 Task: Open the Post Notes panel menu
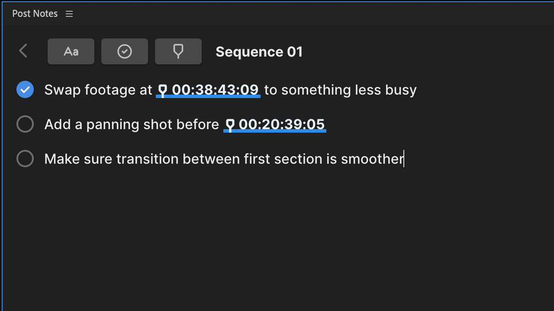click(69, 14)
